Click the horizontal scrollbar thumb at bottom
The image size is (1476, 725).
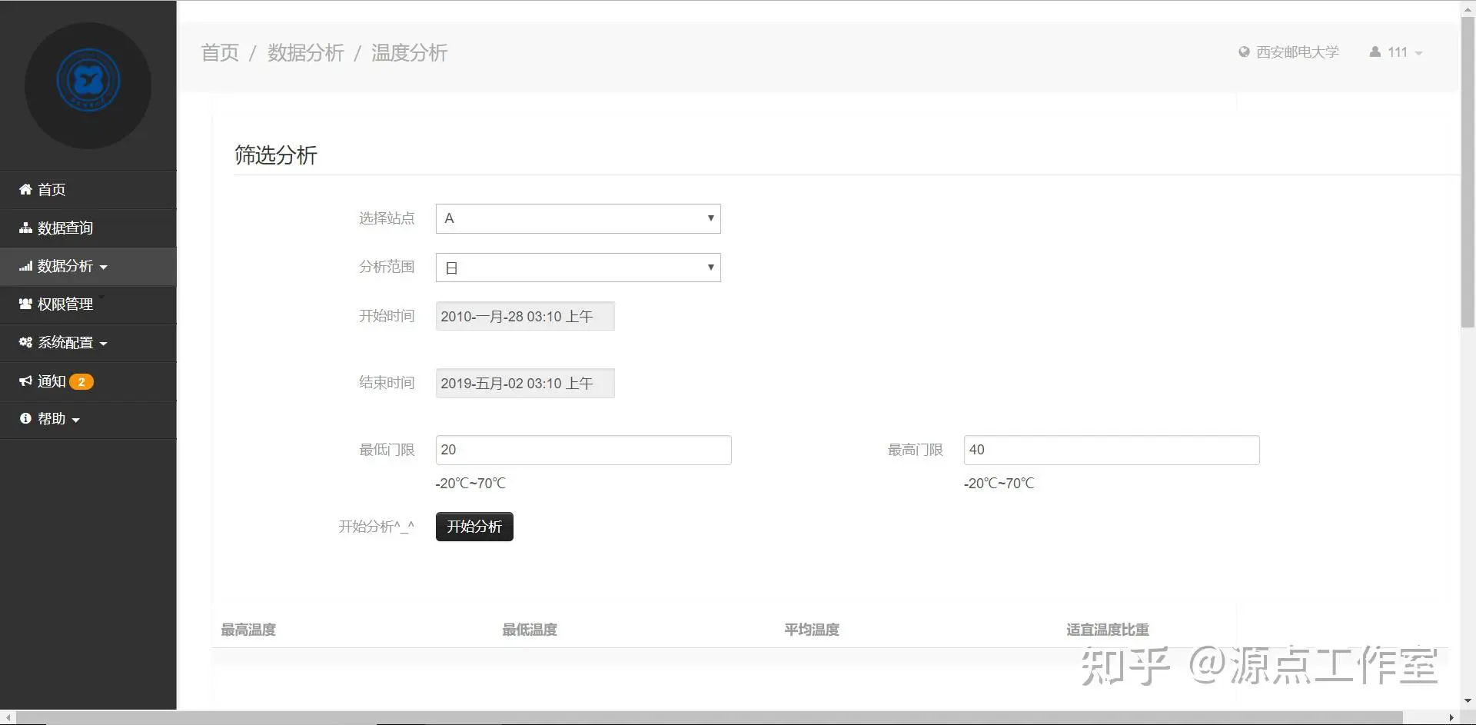point(709,717)
